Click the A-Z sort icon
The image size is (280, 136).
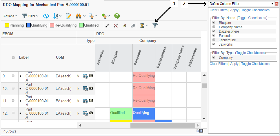point(56,16)
